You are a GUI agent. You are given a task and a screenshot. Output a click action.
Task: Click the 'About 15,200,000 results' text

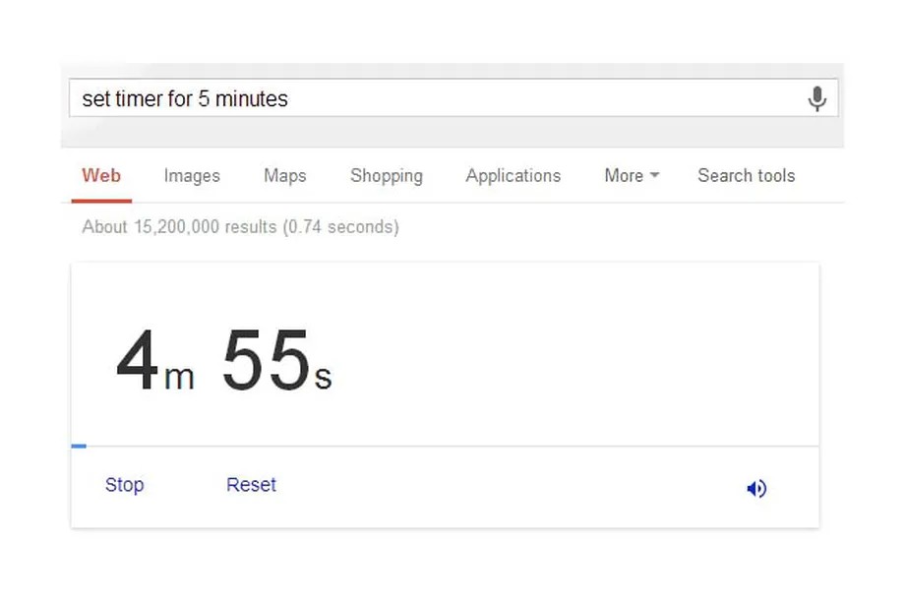tap(179, 227)
